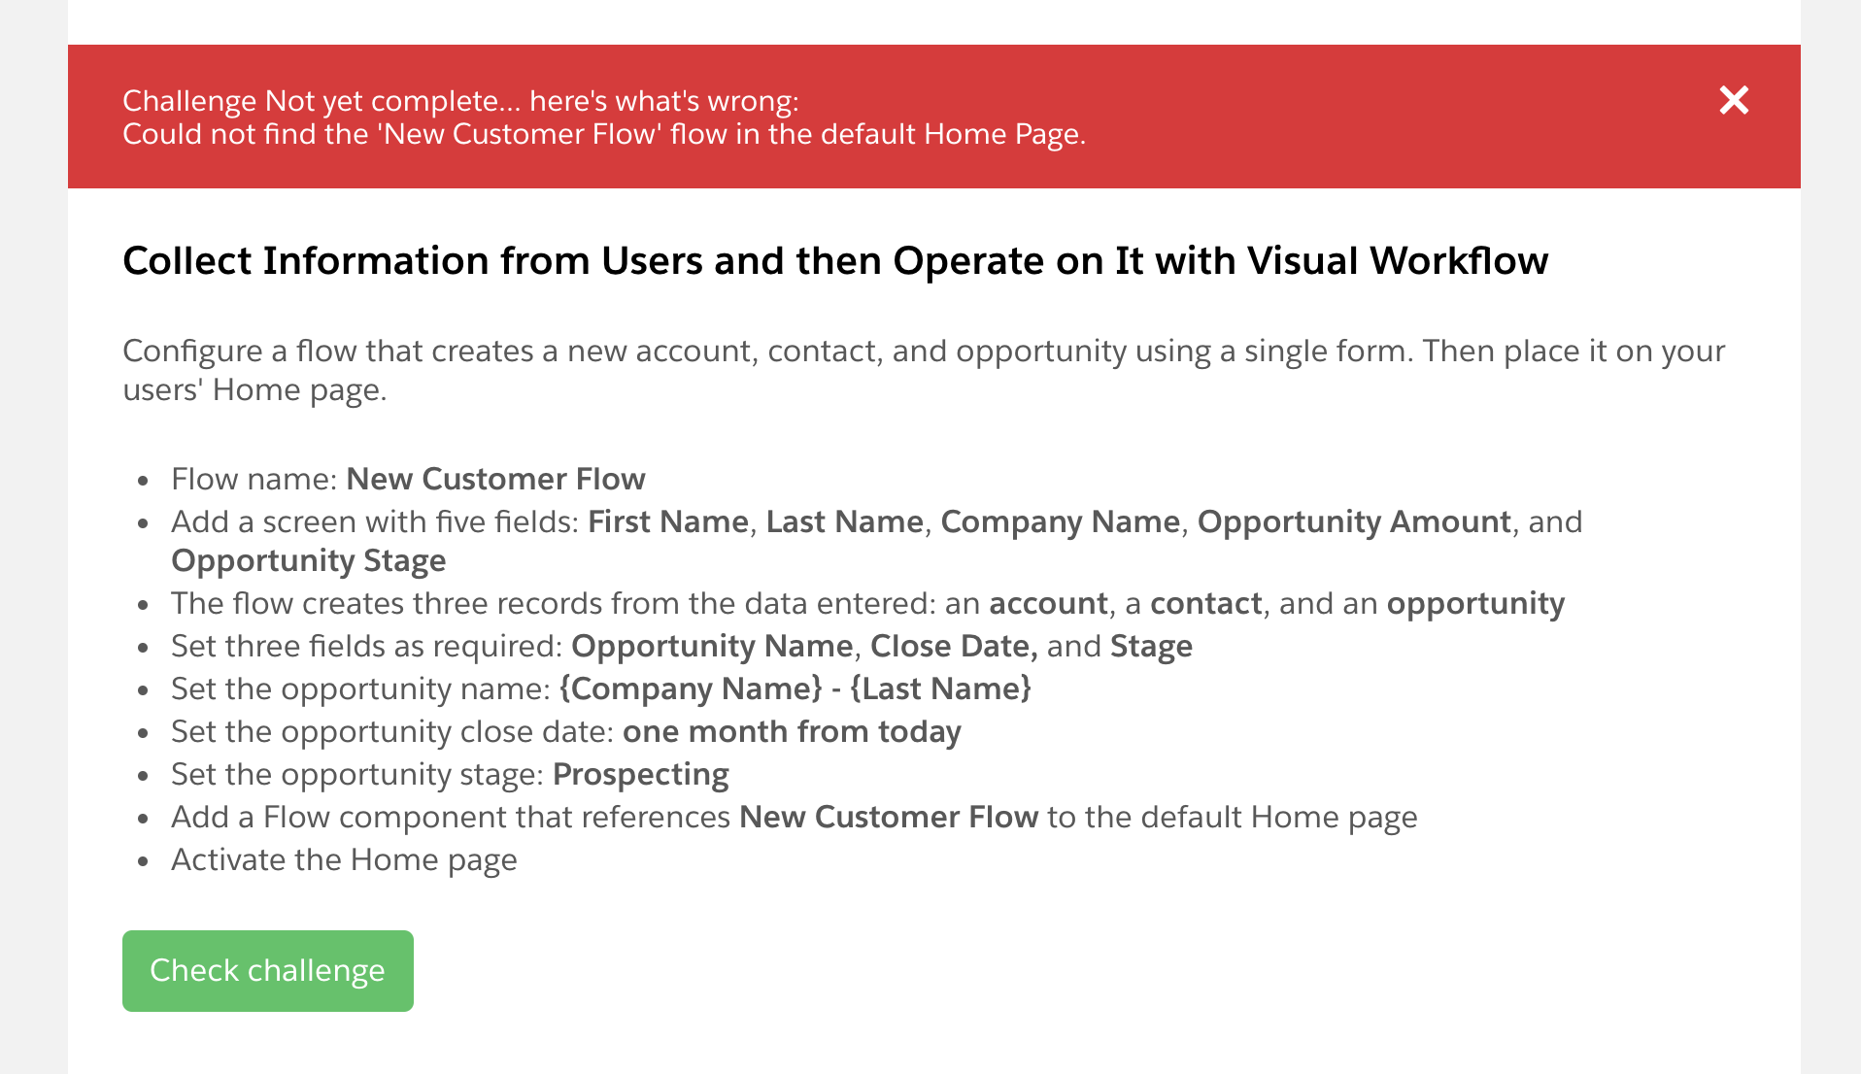Click the bold 'Last Name' field text

pos(844,521)
